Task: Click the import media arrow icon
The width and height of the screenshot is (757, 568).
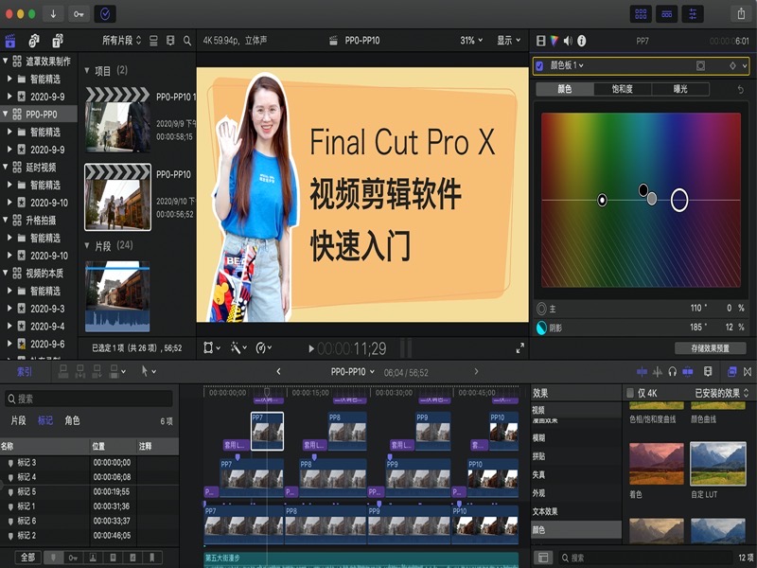Action: (53, 14)
